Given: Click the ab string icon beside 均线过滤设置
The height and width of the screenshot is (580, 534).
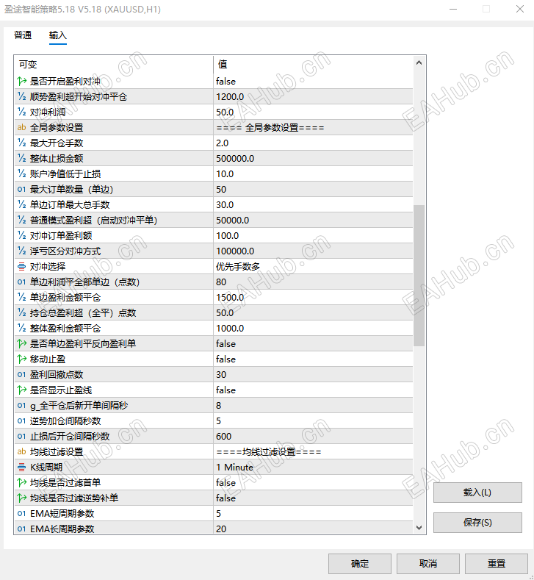Looking at the screenshot, I should click(x=22, y=451).
